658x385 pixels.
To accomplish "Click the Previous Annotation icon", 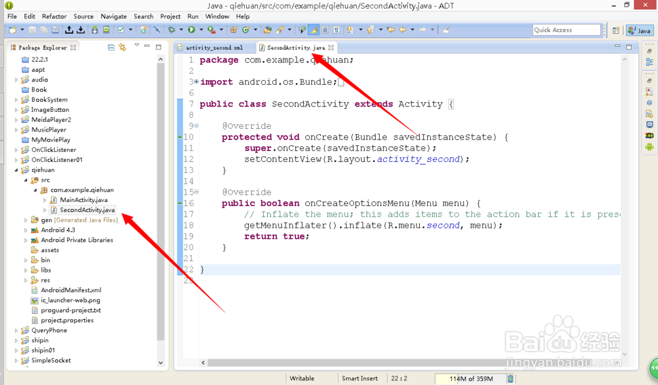I will tap(370, 30).
